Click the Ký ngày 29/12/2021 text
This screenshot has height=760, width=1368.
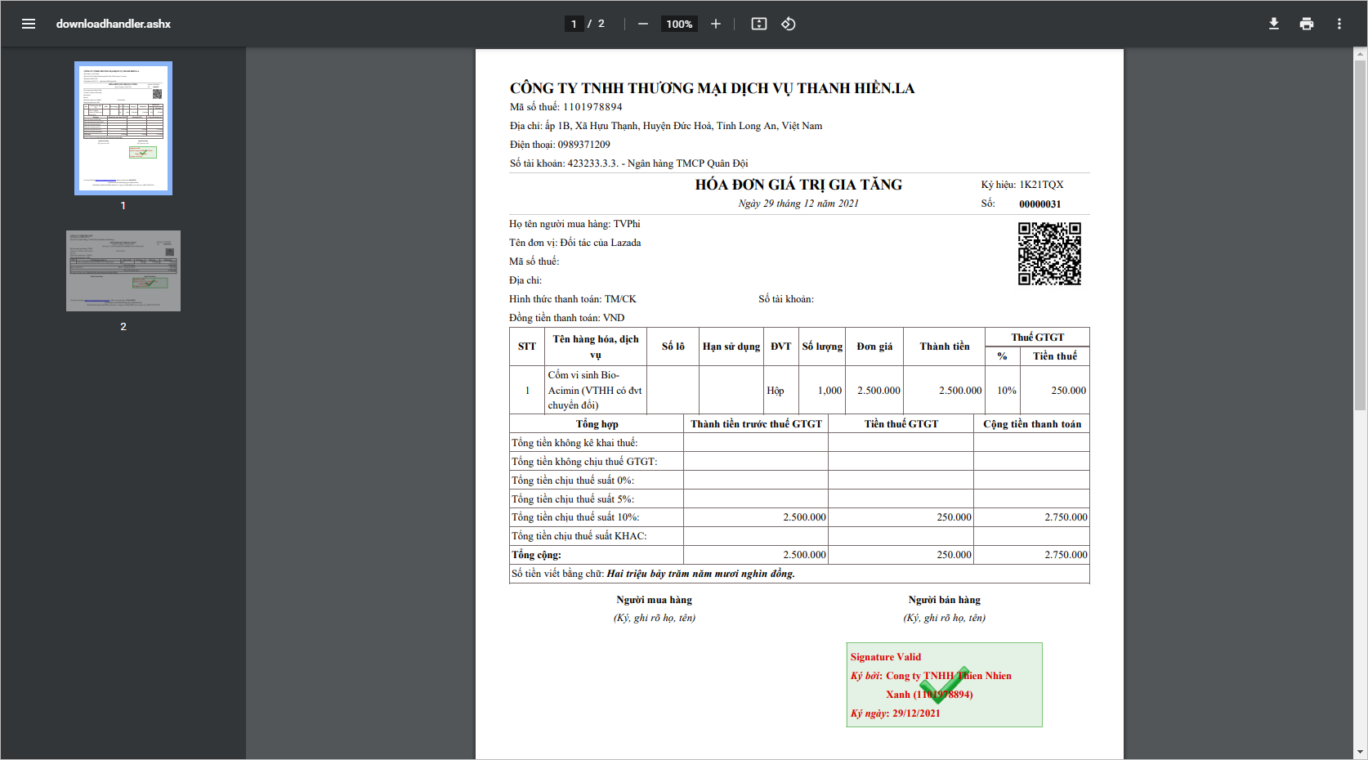coord(895,713)
